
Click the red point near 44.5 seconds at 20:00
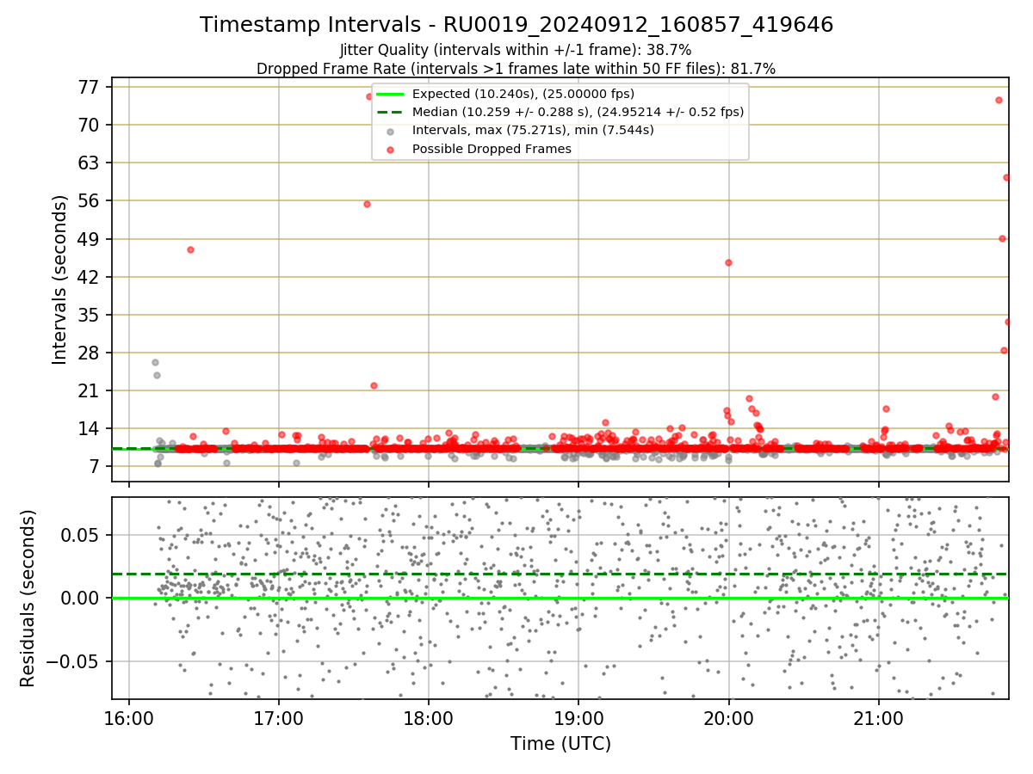[x=728, y=262]
